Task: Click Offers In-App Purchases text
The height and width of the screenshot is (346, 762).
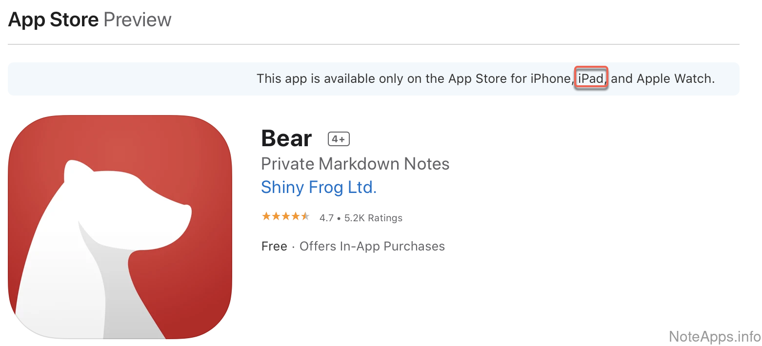Action: 372,247
